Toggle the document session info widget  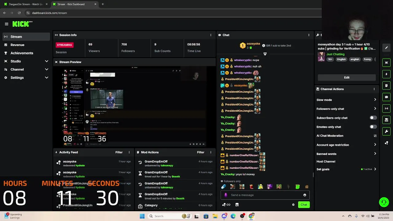coord(387,85)
